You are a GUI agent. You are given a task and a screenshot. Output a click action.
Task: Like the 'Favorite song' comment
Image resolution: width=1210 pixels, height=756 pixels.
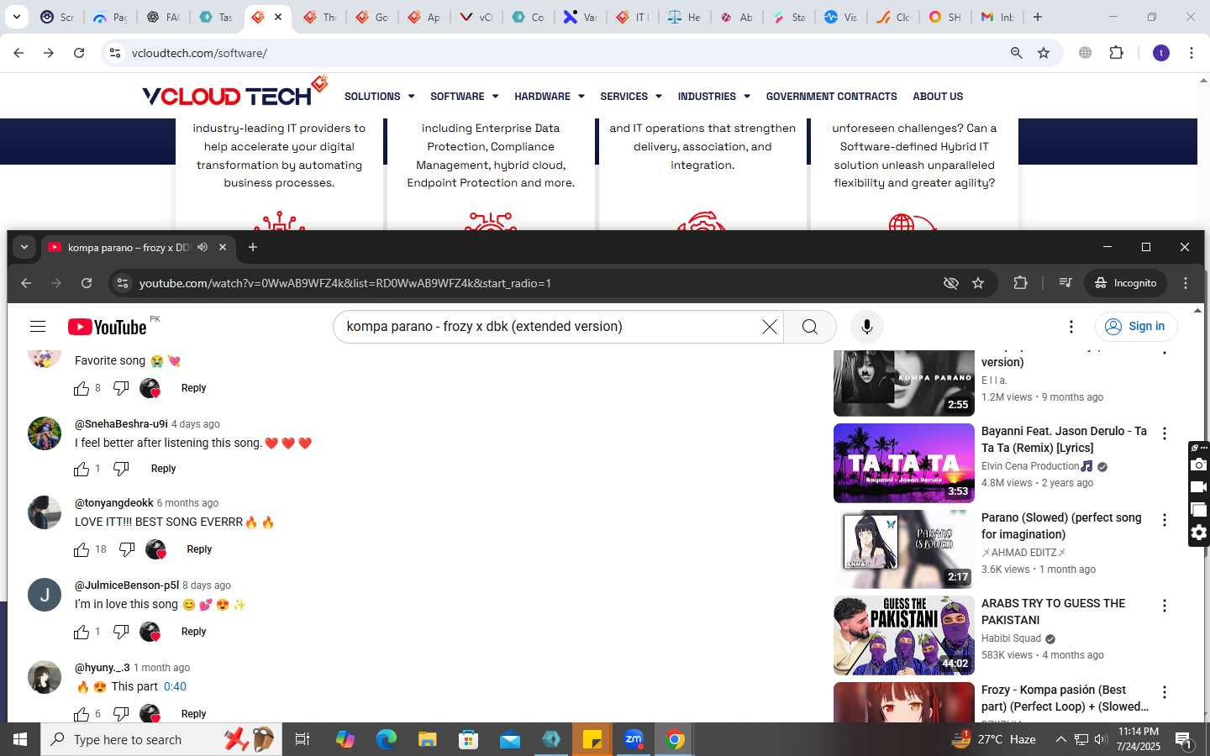coord(82,388)
